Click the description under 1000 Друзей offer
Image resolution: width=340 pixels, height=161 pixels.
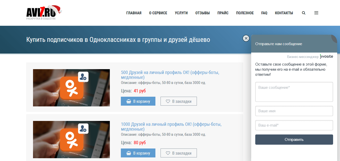pyautogui.click(x=163, y=134)
